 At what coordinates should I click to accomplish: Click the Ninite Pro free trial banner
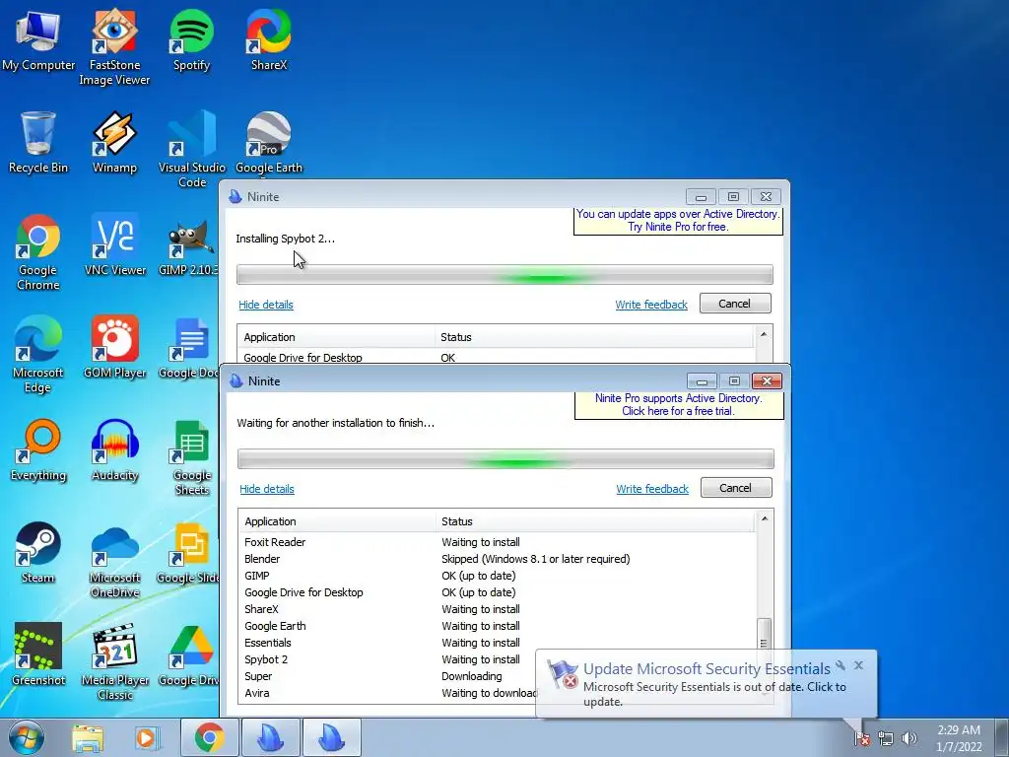(x=678, y=405)
